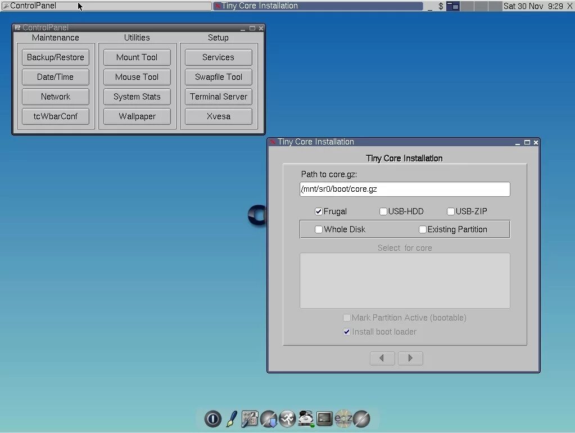
Task: Switch to the ControlPanel taskbar entry
Action: [106, 6]
